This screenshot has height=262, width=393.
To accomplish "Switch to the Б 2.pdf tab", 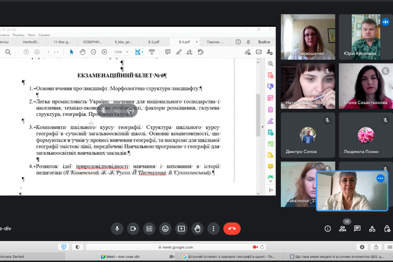I will 153,42.
